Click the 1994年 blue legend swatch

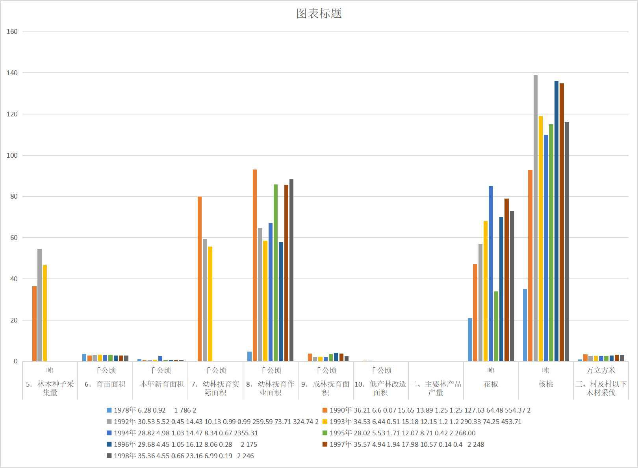[x=109, y=433]
